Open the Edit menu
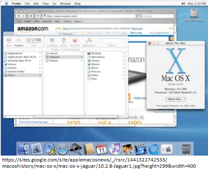Viewport: 208px width, 171px height. coord(36,3)
